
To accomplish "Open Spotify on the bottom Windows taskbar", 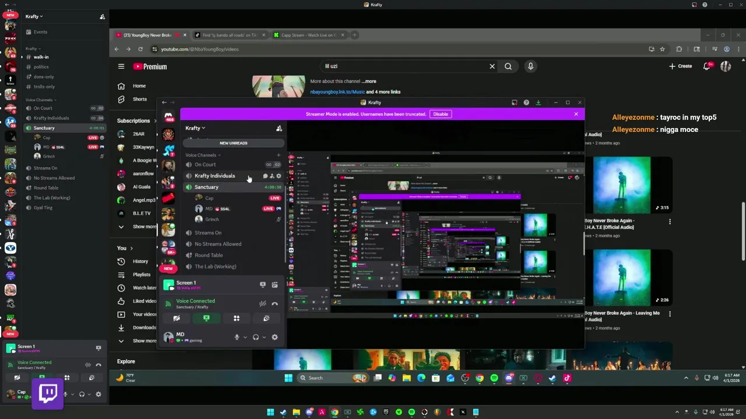I will [411, 413].
